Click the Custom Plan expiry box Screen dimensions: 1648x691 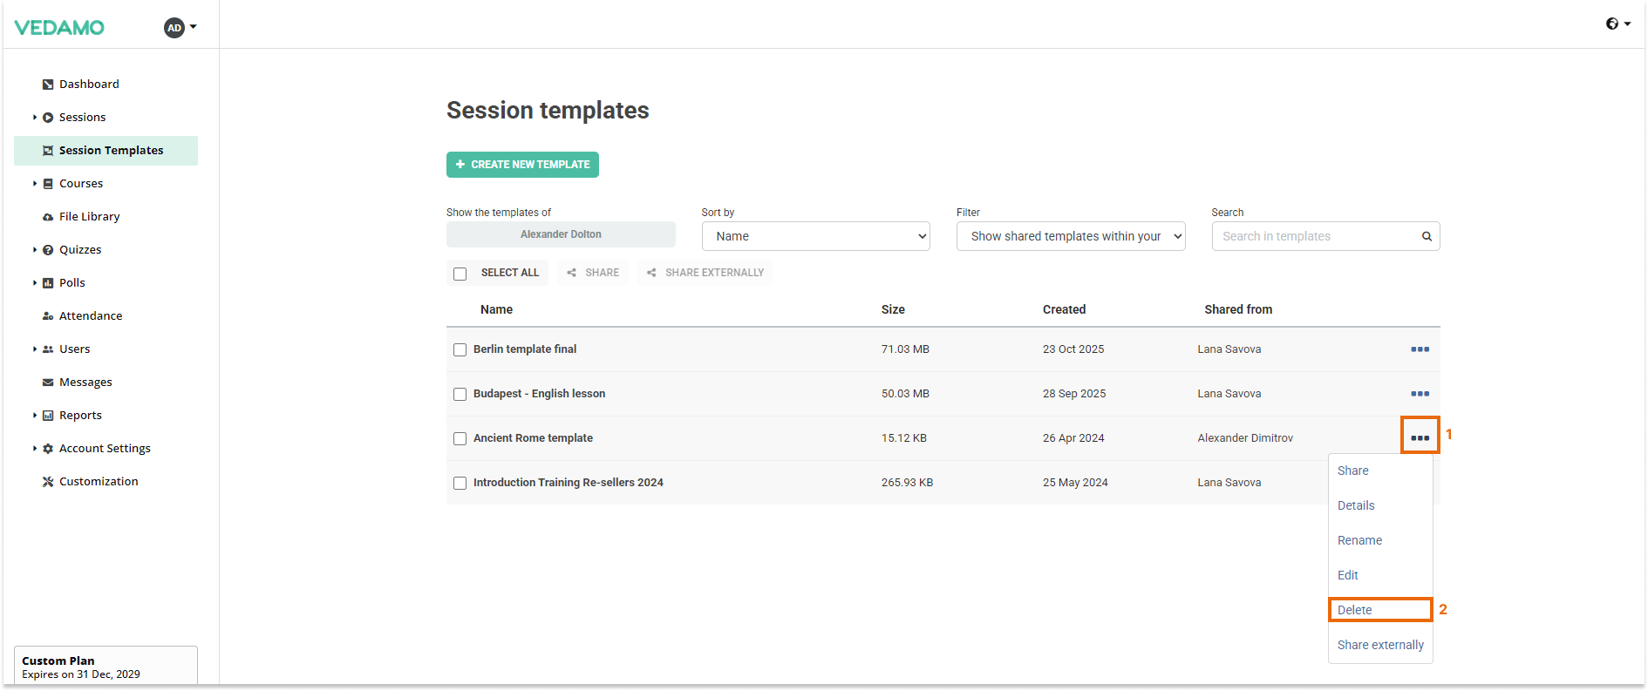(x=106, y=667)
